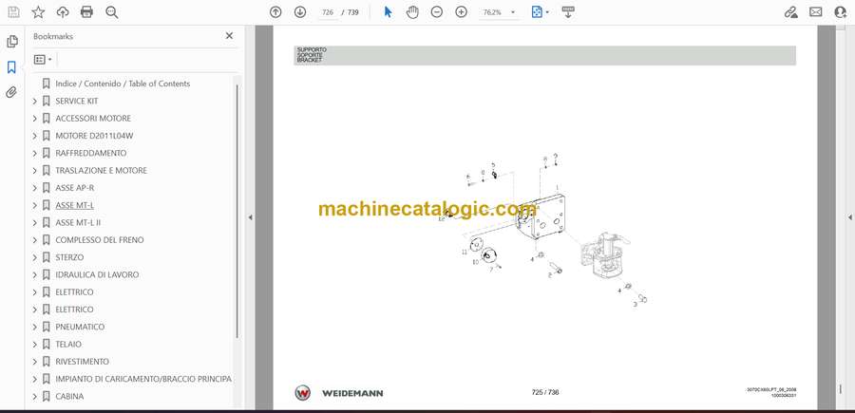
Task: Open the Find text magnifier tool
Action: pos(112,12)
